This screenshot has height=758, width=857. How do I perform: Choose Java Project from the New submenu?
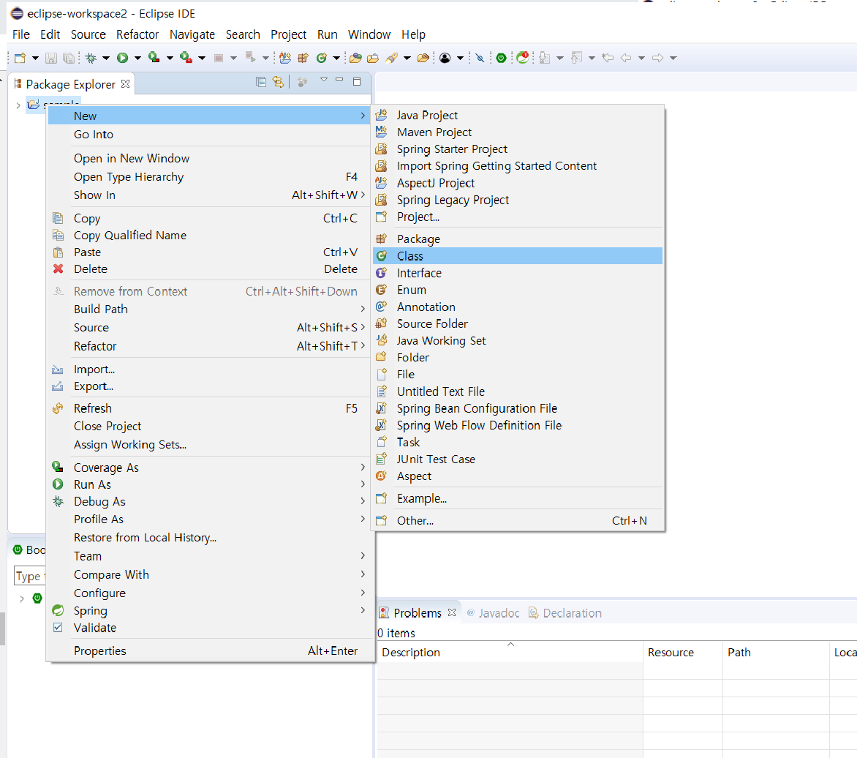(518, 116)
